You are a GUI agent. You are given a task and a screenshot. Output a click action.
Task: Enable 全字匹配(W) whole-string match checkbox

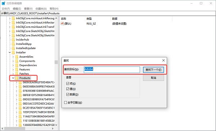point(66,102)
